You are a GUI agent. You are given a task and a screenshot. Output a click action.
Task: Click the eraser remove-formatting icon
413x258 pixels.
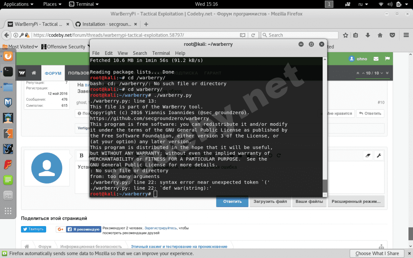click(368, 155)
